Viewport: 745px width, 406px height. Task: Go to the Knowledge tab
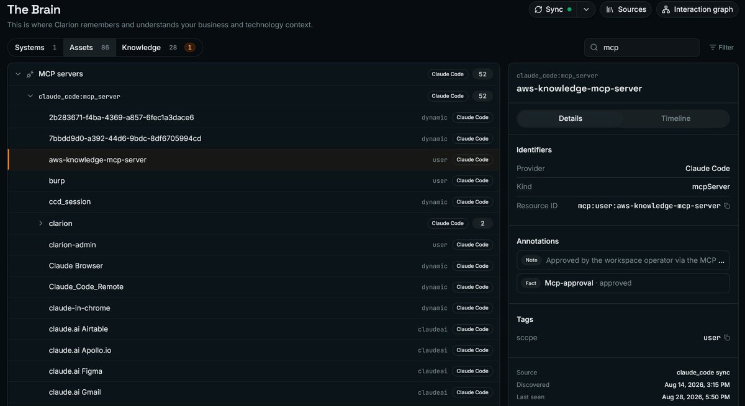tap(159, 48)
